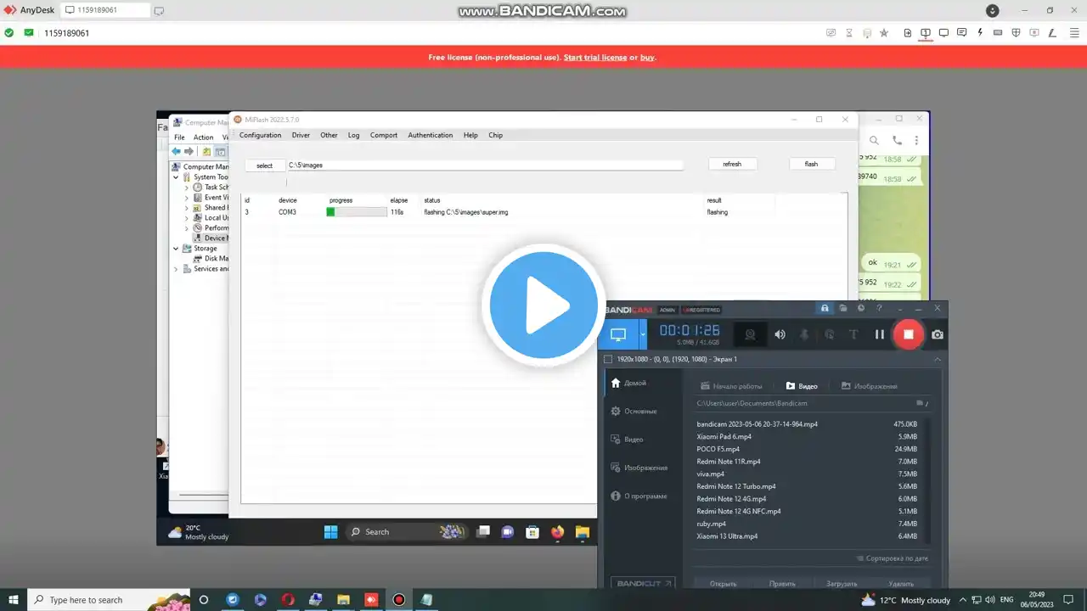
Task: Open the sort by date (Сортировка по дате) dropdown
Action: tap(892, 558)
